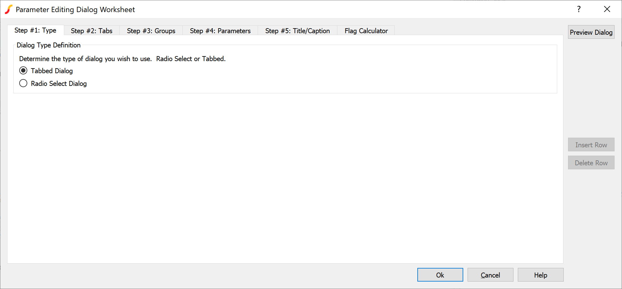622x289 pixels.
Task: Confirm with the Ok button
Action: pyautogui.click(x=440, y=275)
